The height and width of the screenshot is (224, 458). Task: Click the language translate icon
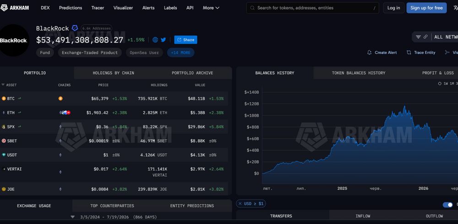pyautogui.click(x=455, y=8)
